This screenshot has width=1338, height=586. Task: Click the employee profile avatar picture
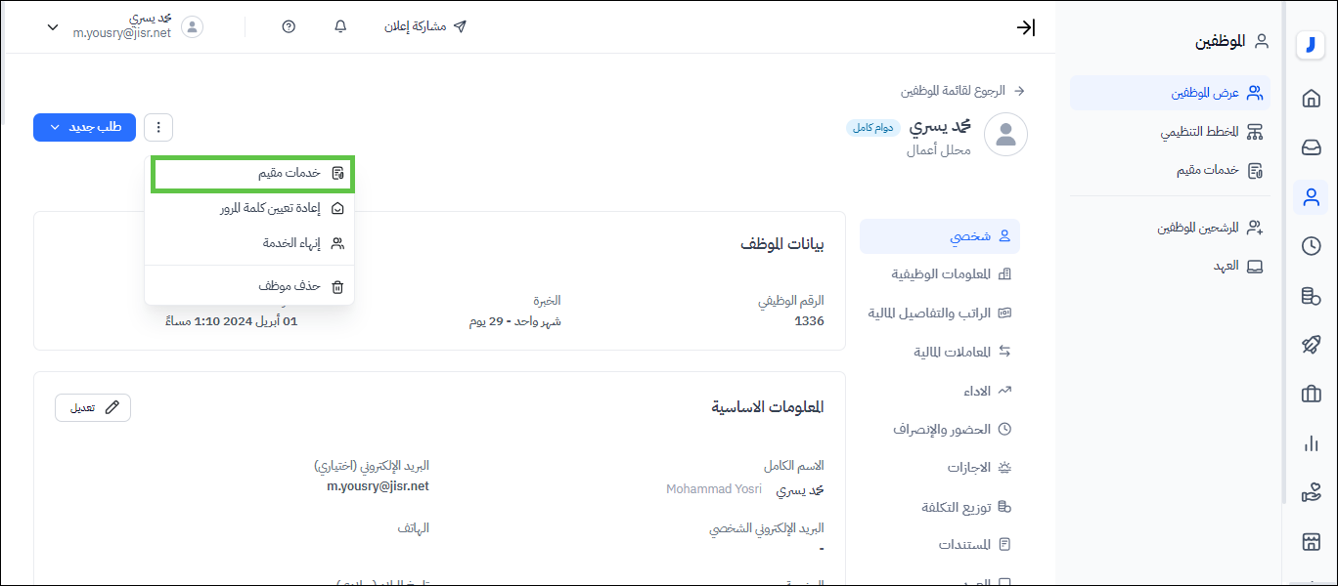1005,135
